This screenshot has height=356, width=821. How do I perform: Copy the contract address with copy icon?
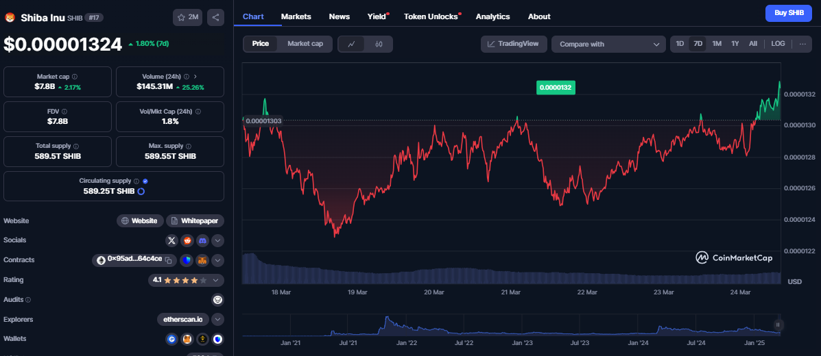(168, 260)
